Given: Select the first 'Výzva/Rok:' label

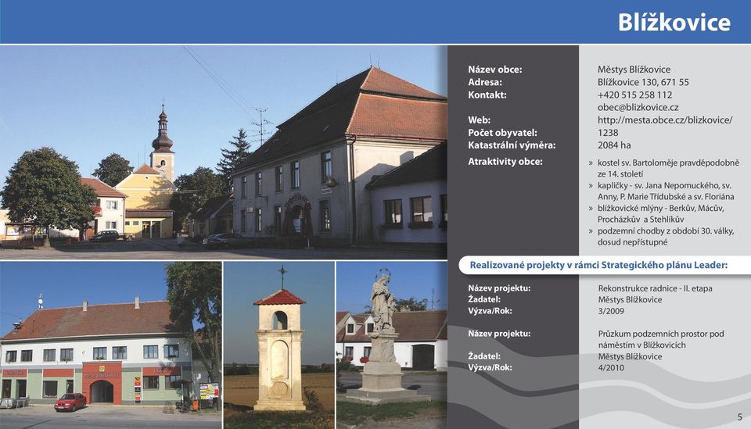Looking at the screenshot, I should [x=490, y=310].
